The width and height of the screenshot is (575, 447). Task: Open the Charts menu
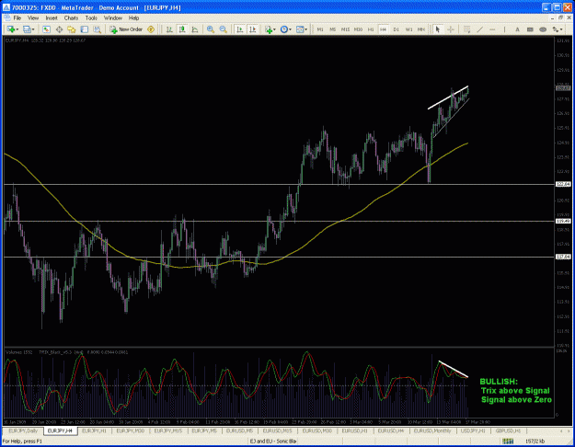(71, 18)
